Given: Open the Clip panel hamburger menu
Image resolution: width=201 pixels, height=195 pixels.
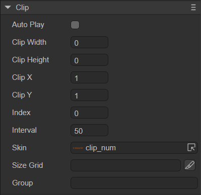Looking at the screenshot, I should coord(193,8).
